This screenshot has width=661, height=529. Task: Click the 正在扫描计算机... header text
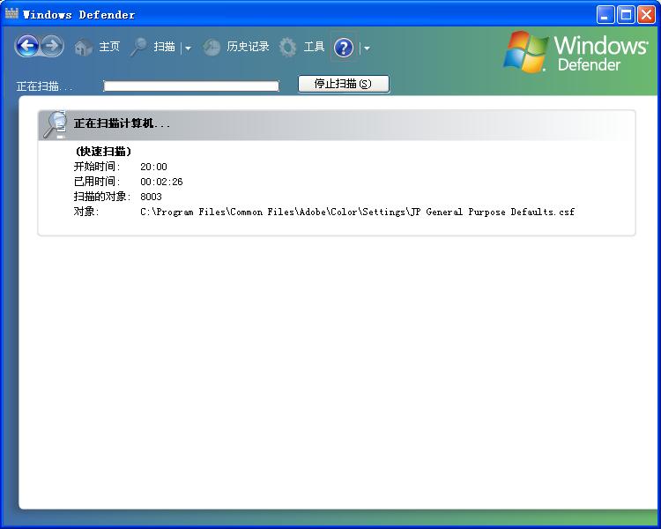122,123
